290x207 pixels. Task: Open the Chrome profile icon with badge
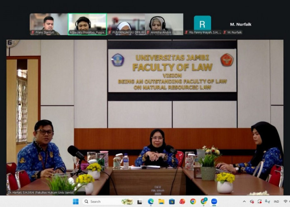pos(204,201)
